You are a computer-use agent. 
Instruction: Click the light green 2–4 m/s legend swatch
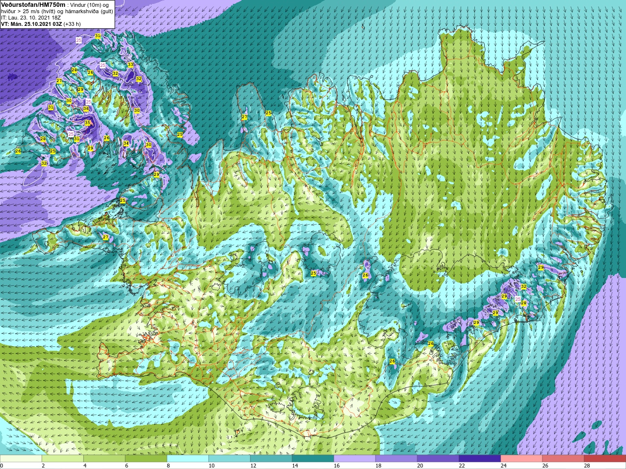coord(63,459)
